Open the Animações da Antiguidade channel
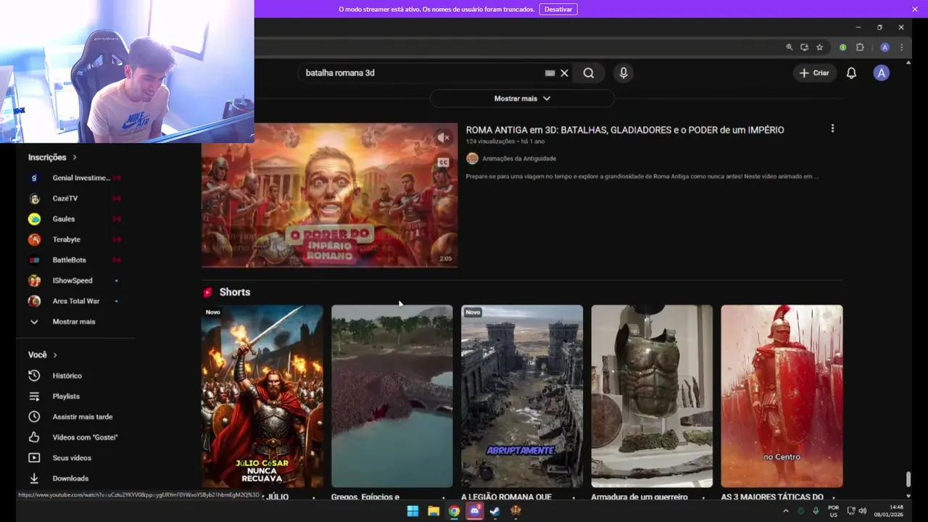The width and height of the screenshot is (928, 522). click(519, 159)
